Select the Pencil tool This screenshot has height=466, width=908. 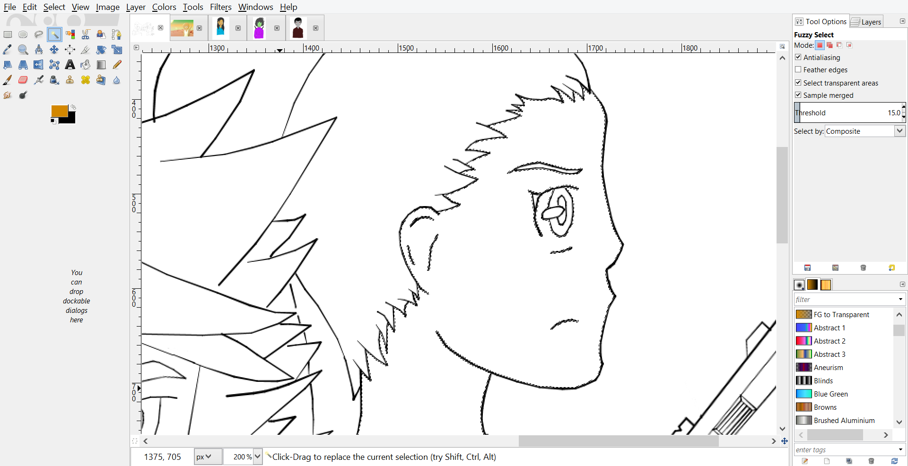pos(116,65)
